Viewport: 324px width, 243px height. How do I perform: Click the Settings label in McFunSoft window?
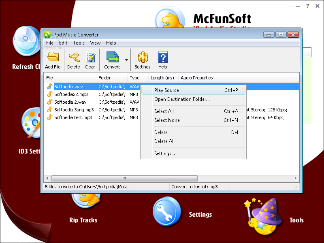tap(200, 215)
